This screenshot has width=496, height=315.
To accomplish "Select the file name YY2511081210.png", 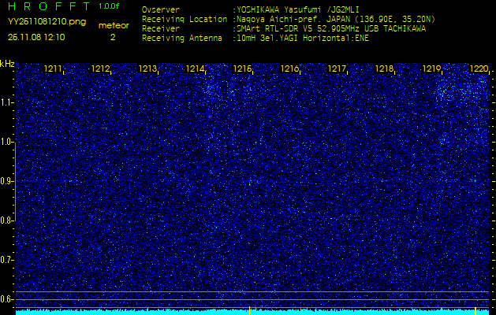I will [x=47, y=22].
